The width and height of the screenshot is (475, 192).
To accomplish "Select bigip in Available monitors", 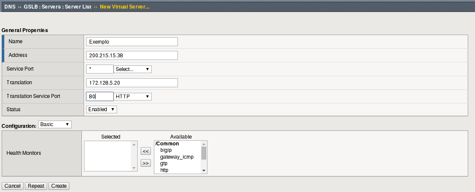I will click(165, 151).
